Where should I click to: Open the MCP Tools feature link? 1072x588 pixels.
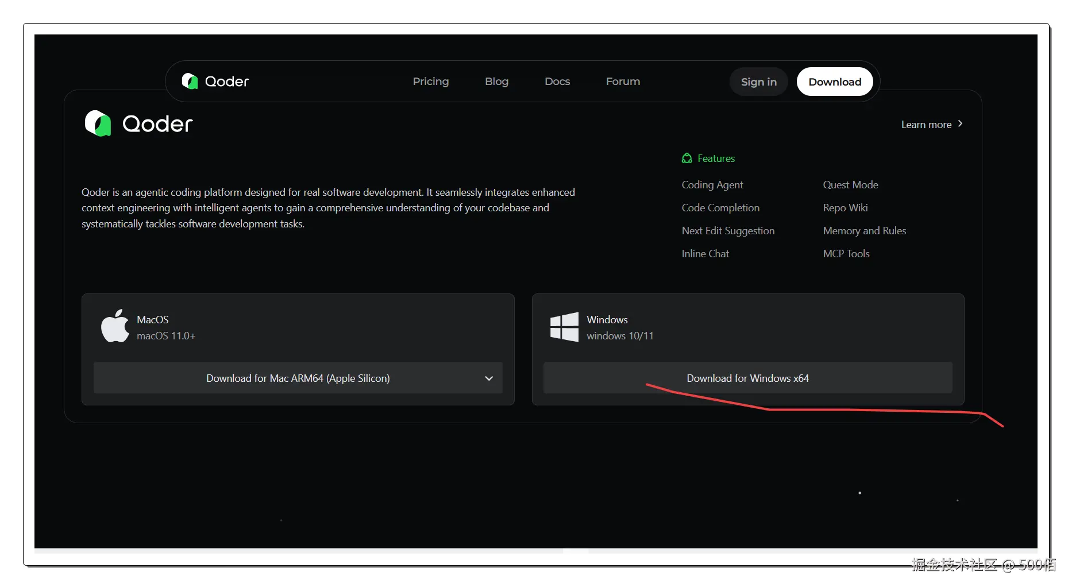pyautogui.click(x=846, y=254)
